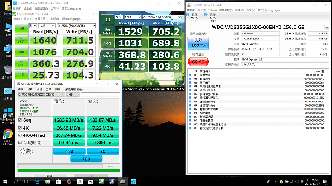Open the Windows 10 upgrade assistant desktop icon
The width and height of the screenshot is (332, 186).
(x=8, y=116)
